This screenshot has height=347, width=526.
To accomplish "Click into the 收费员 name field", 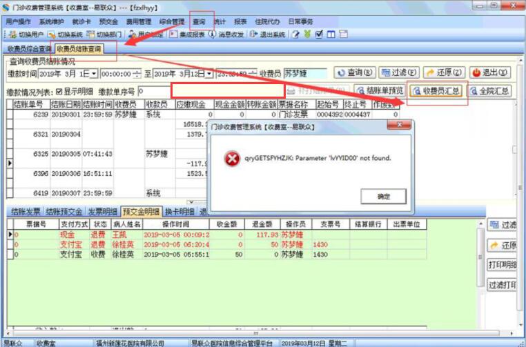I will [x=305, y=74].
